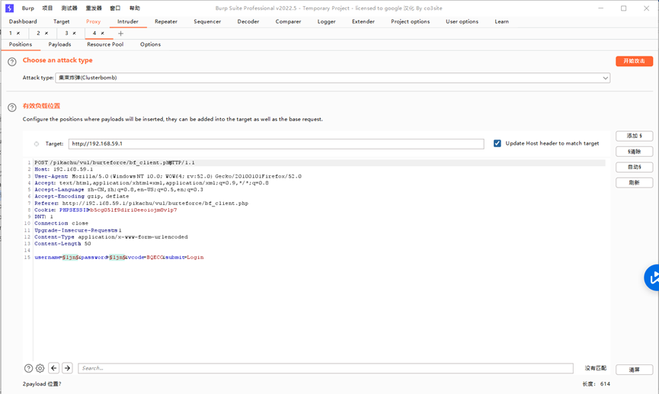Screen dimensions: 659x394
Task: Open the 项目 menu
Action: pos(47,8)
